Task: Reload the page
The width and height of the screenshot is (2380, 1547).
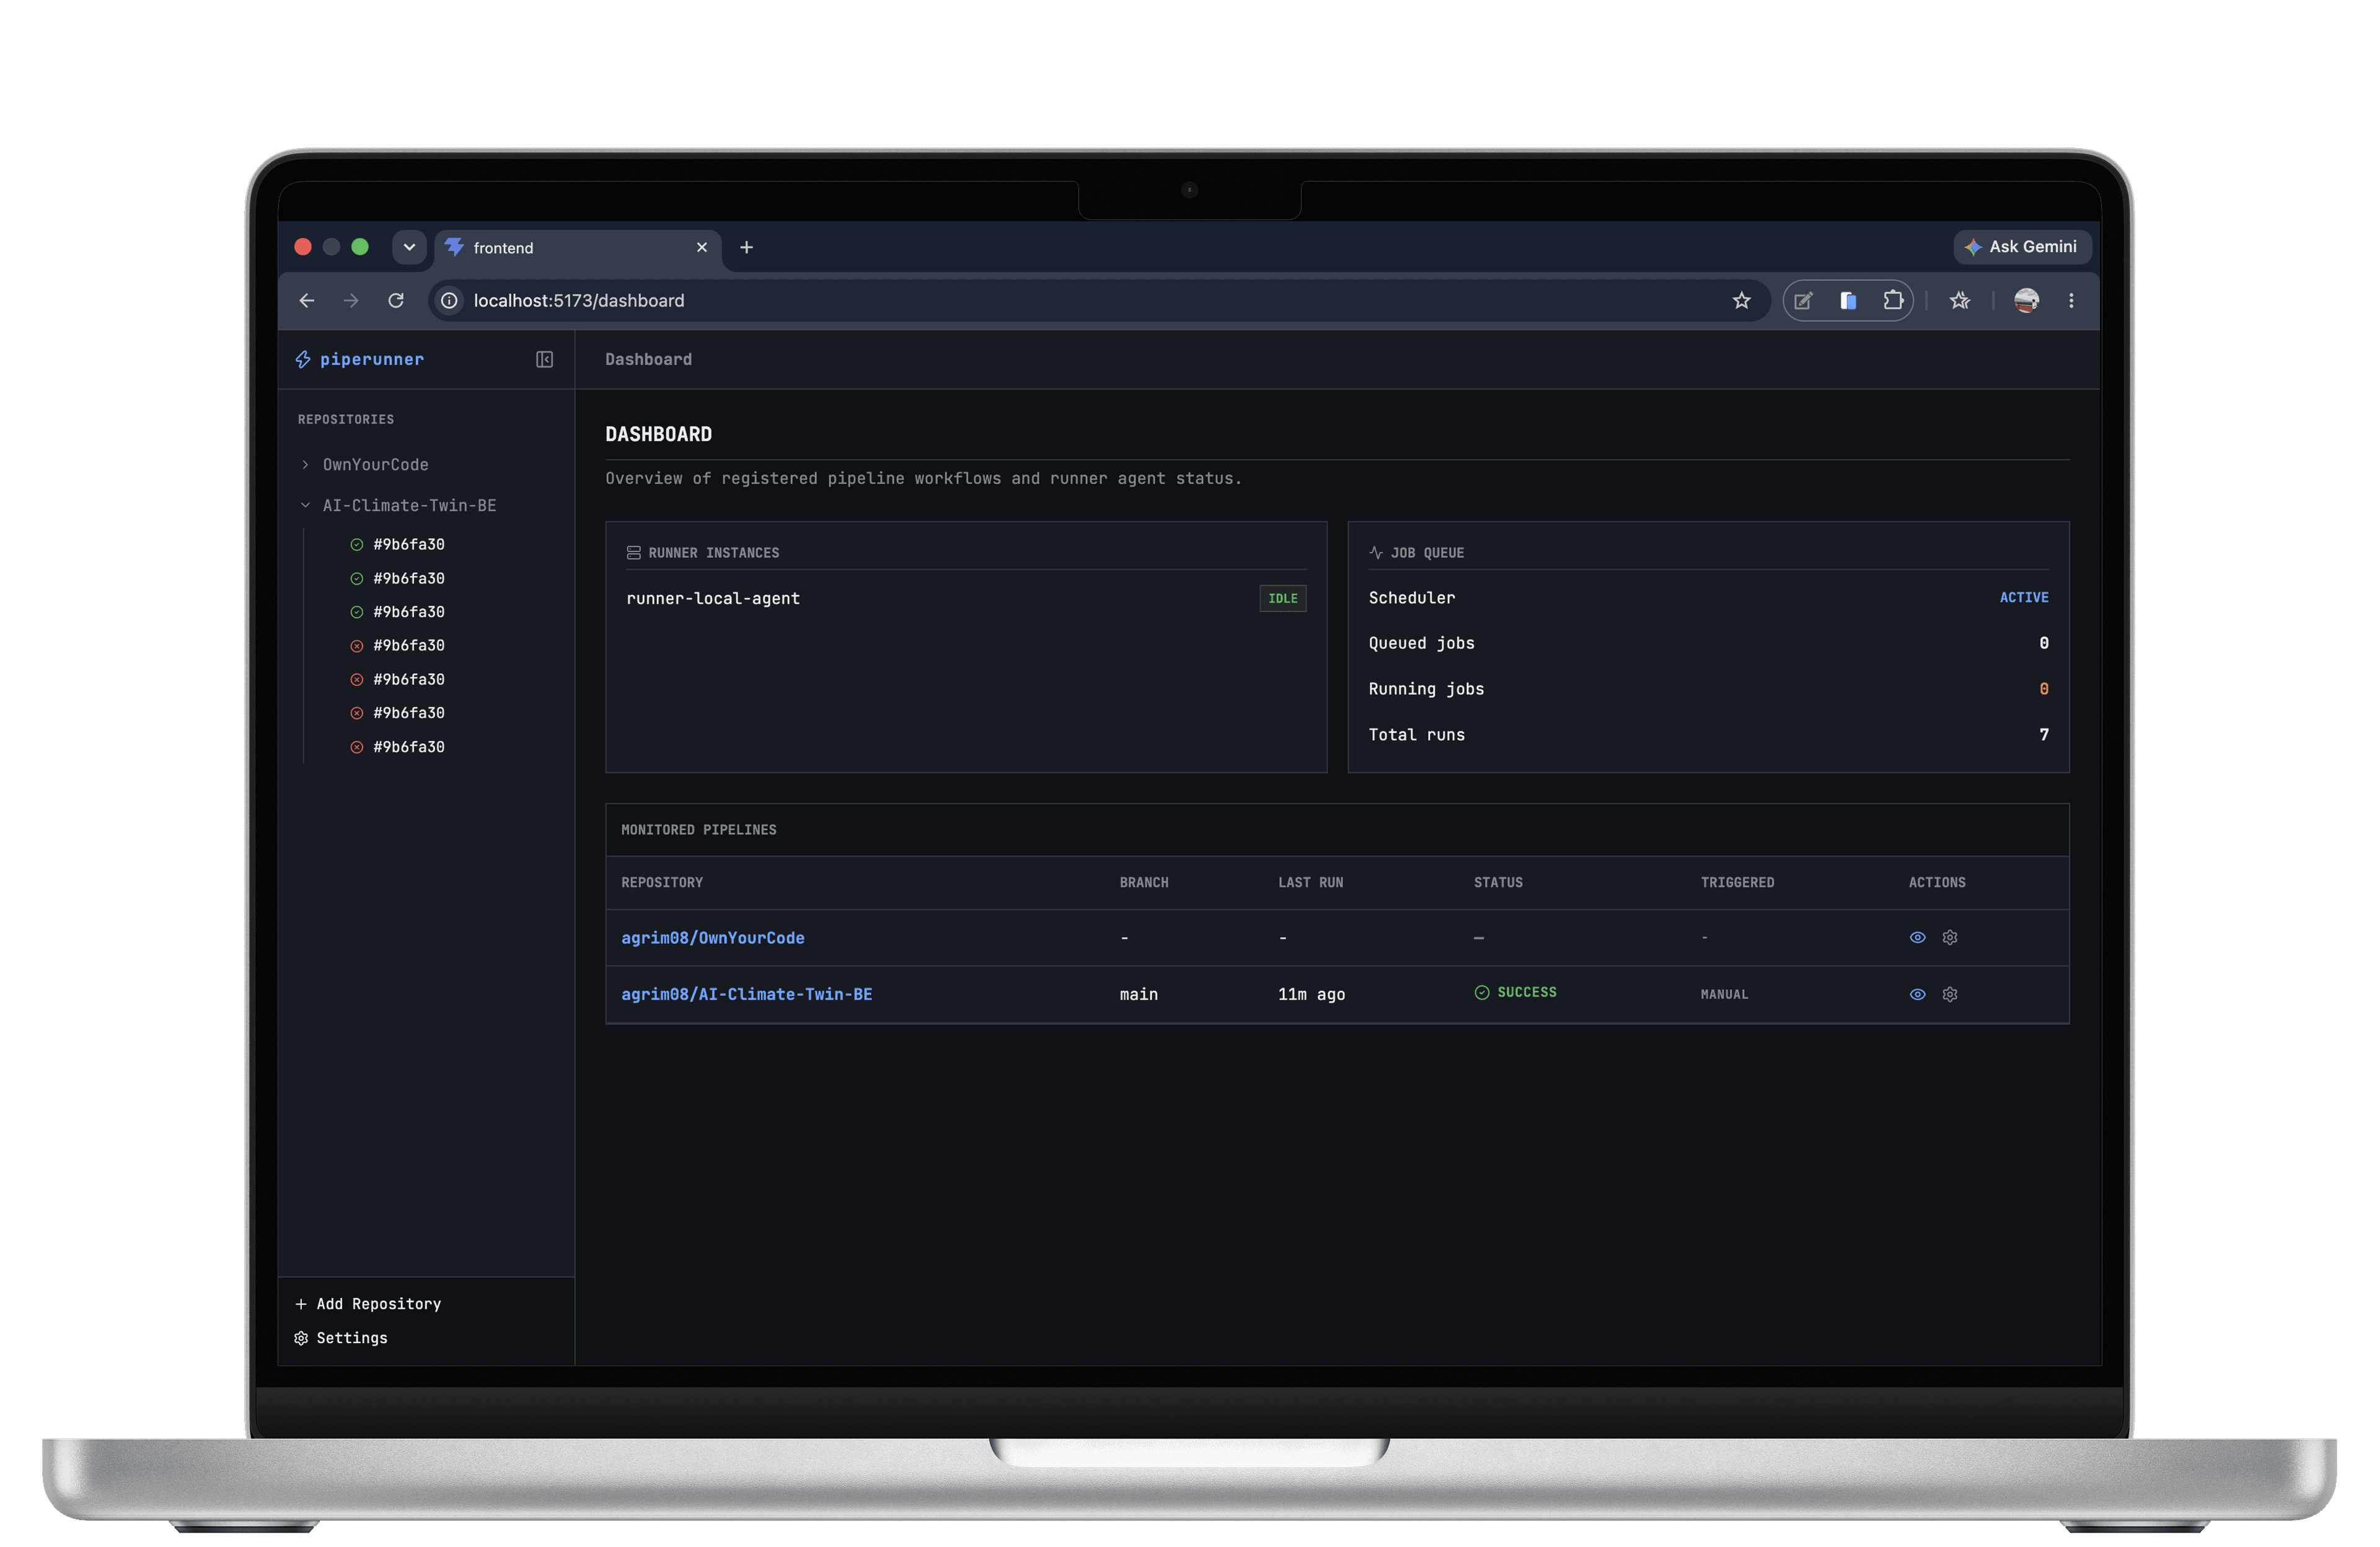Action: pos(396,301)
